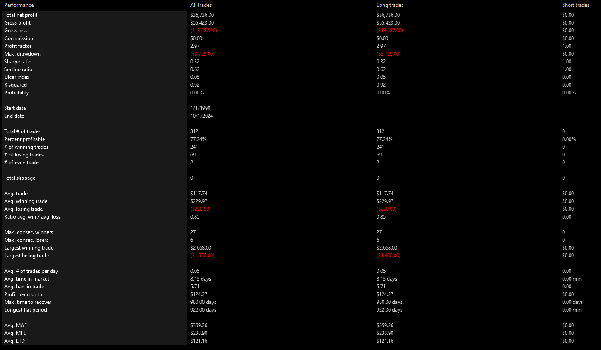Select the Sortino ratio row label
Image resolution: width=601 pixels, height=350 pixels.
coord(18,69)
